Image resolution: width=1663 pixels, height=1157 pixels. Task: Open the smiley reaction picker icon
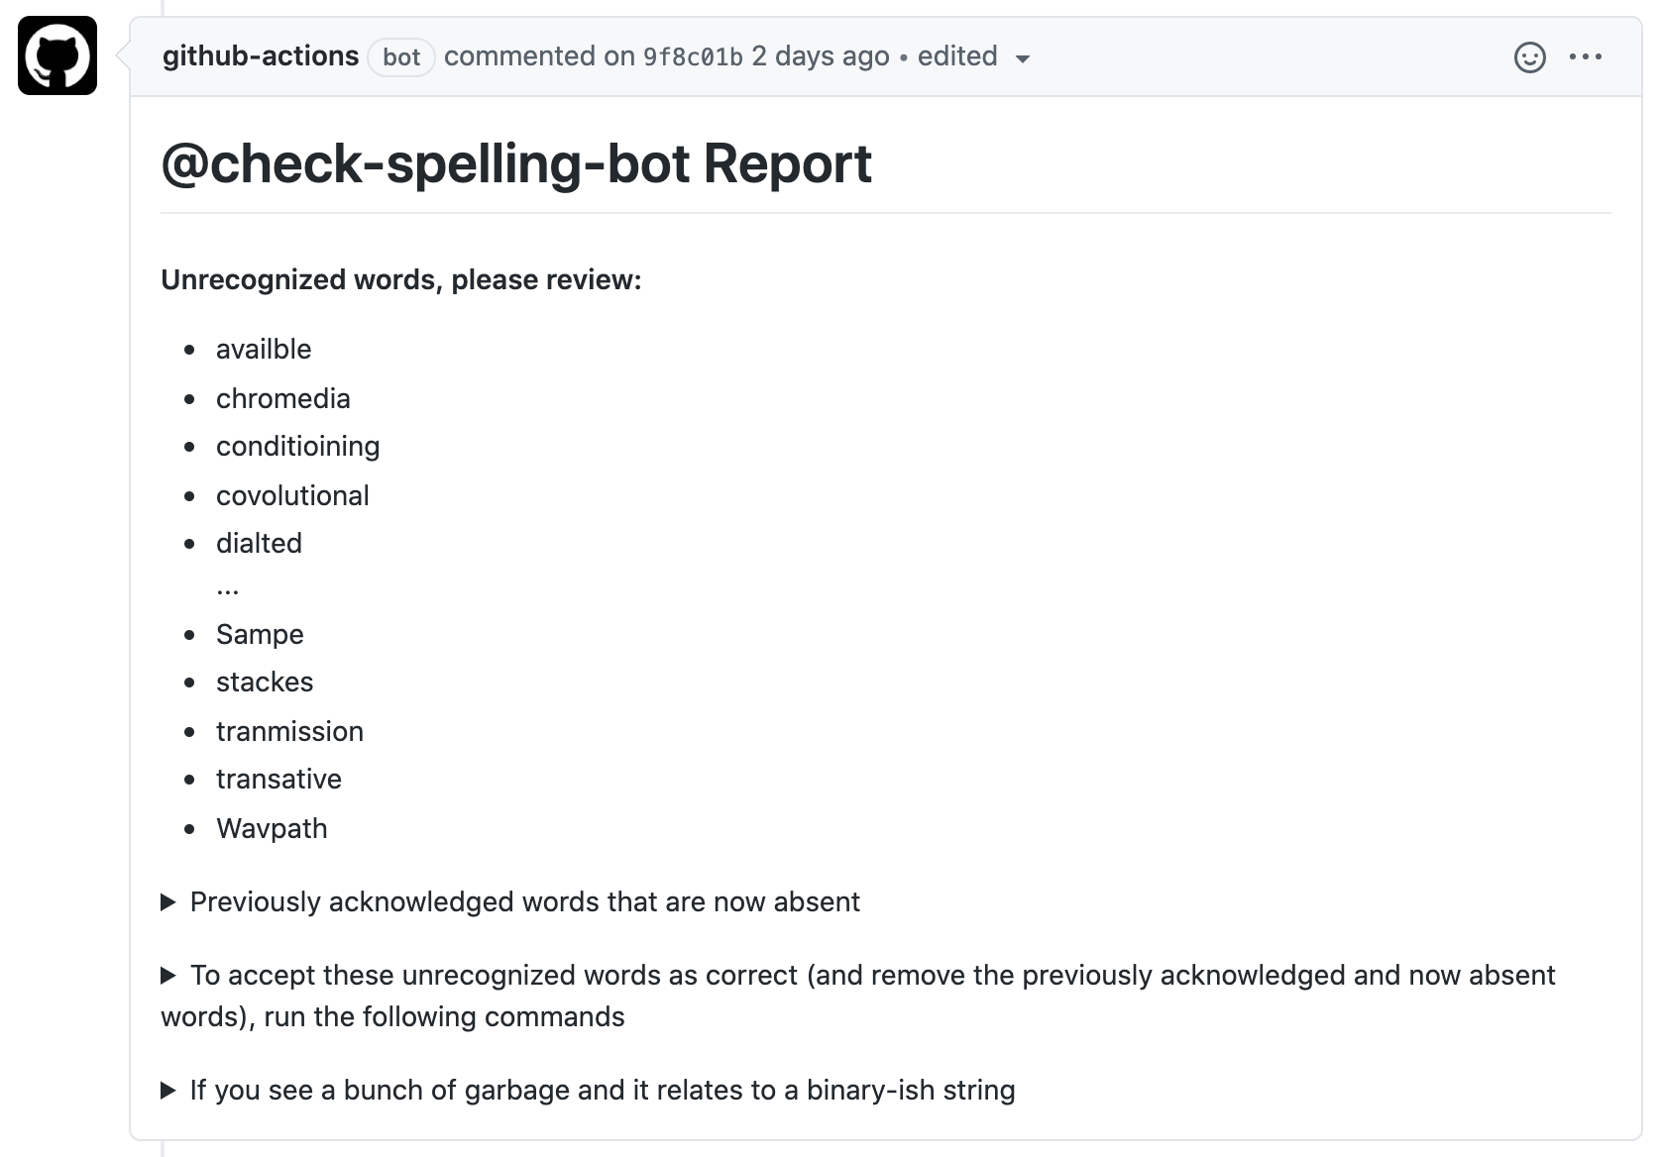[1529, 57]
